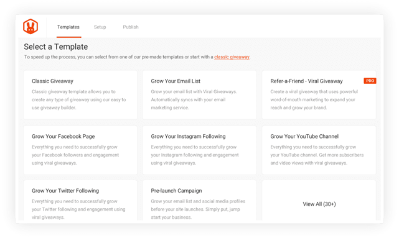Click the Pre-launch Campaign description text
Viewport: 399px width, 238px height.
pyautogui.click(x=198, y=209)
